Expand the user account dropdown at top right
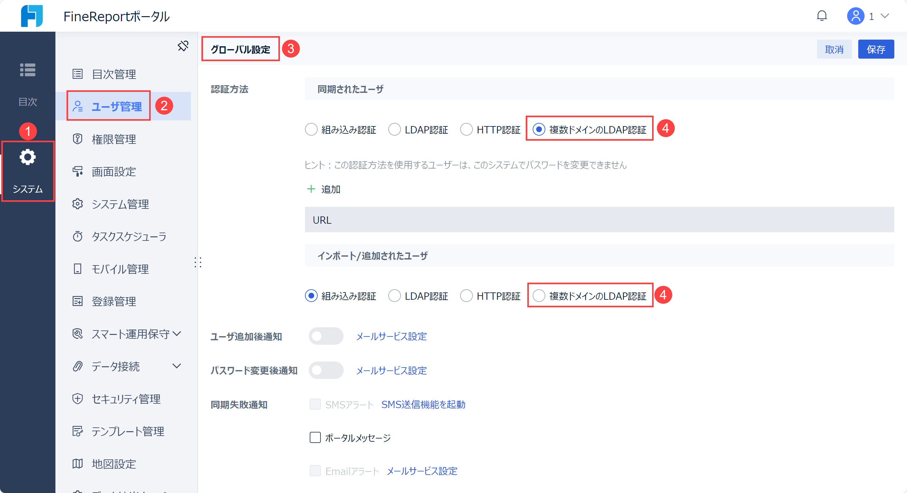 885,16
